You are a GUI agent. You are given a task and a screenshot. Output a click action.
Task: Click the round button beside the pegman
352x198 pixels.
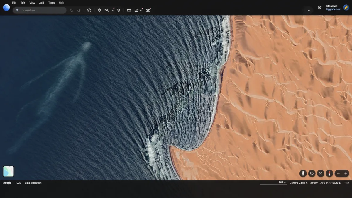pos(312,173)
